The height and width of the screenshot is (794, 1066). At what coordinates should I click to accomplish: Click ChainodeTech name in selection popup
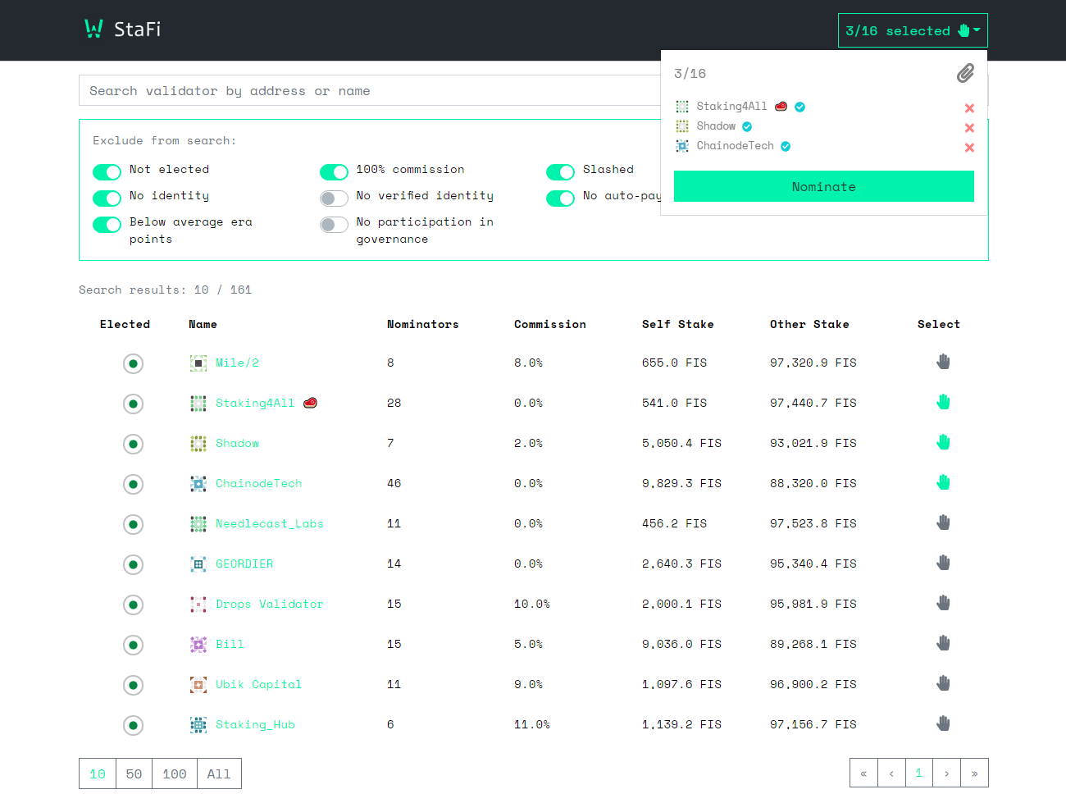coord(735,146)
